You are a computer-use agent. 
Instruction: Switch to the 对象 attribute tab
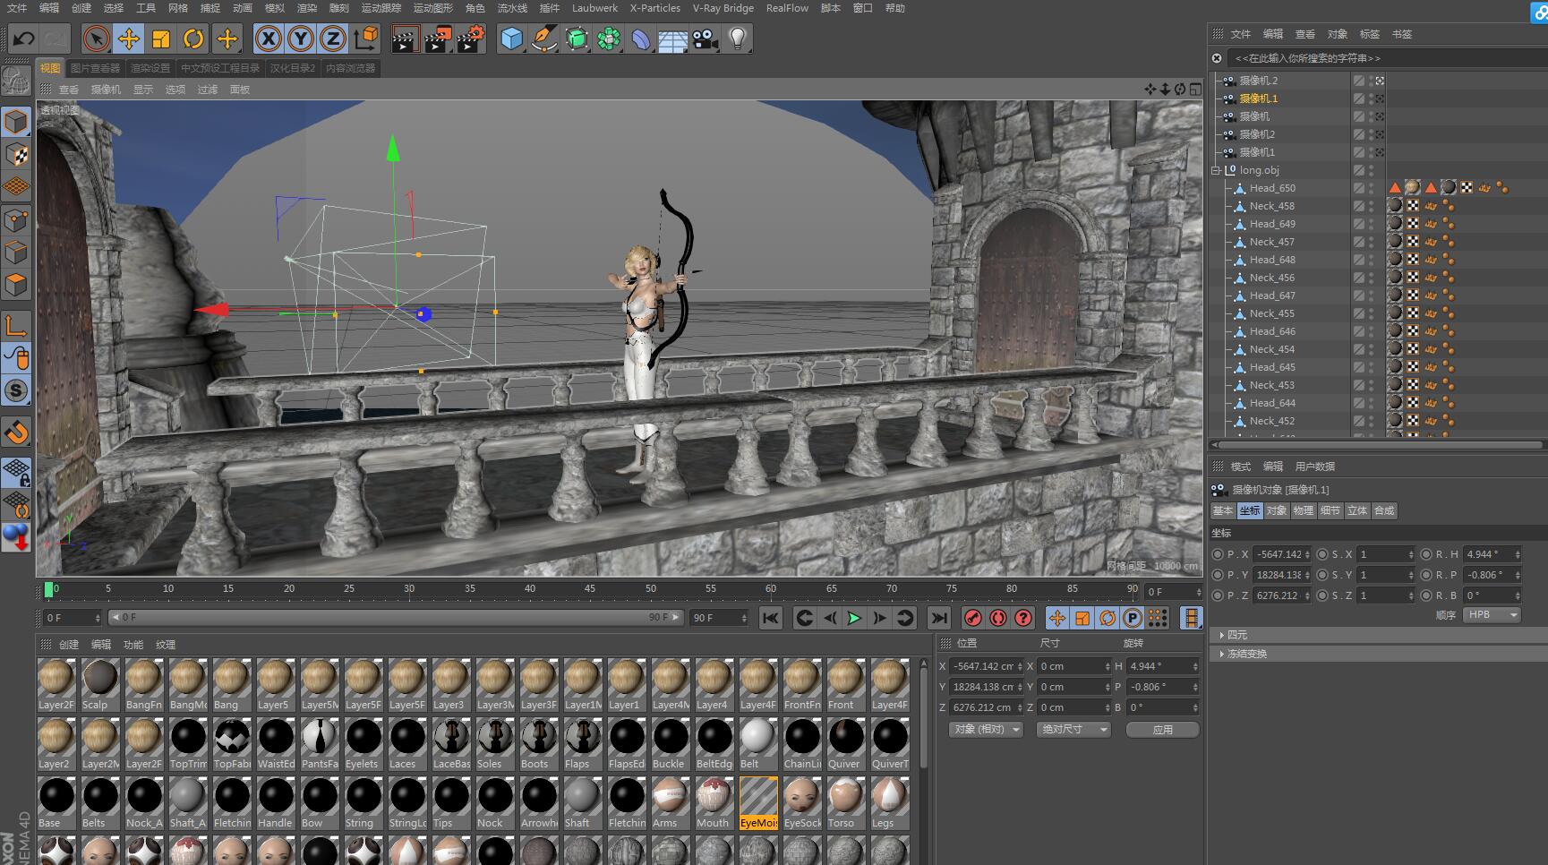[1276, 510]
